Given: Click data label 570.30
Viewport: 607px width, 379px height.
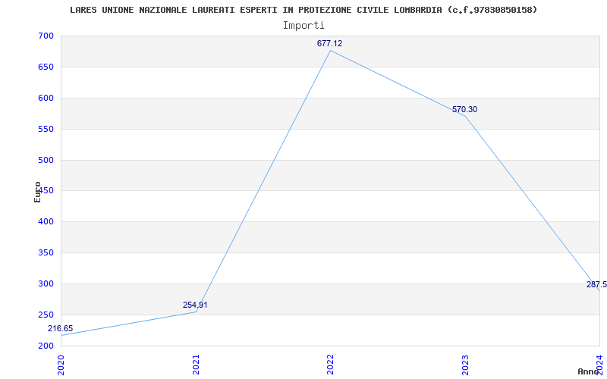Looking at the screenshot, I should [464, 109].
